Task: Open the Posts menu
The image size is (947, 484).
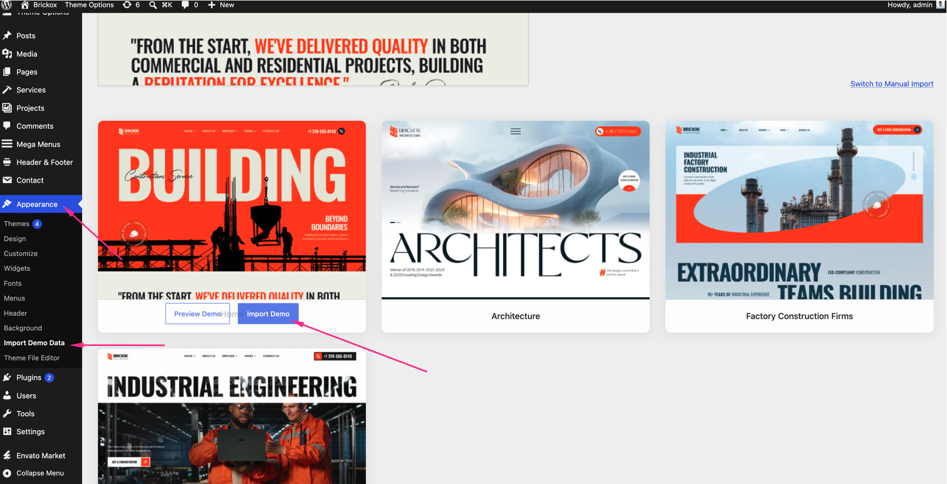Action: [26, 35]
